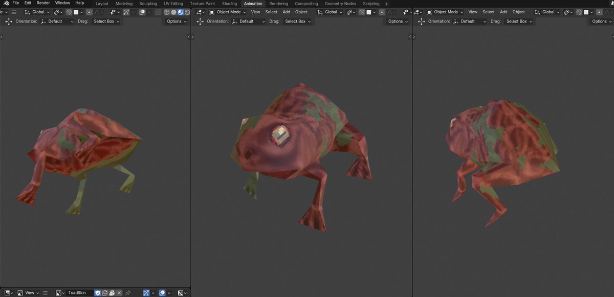
Task: Switch to the Layout workspace tab
Action: pos(102,4)
